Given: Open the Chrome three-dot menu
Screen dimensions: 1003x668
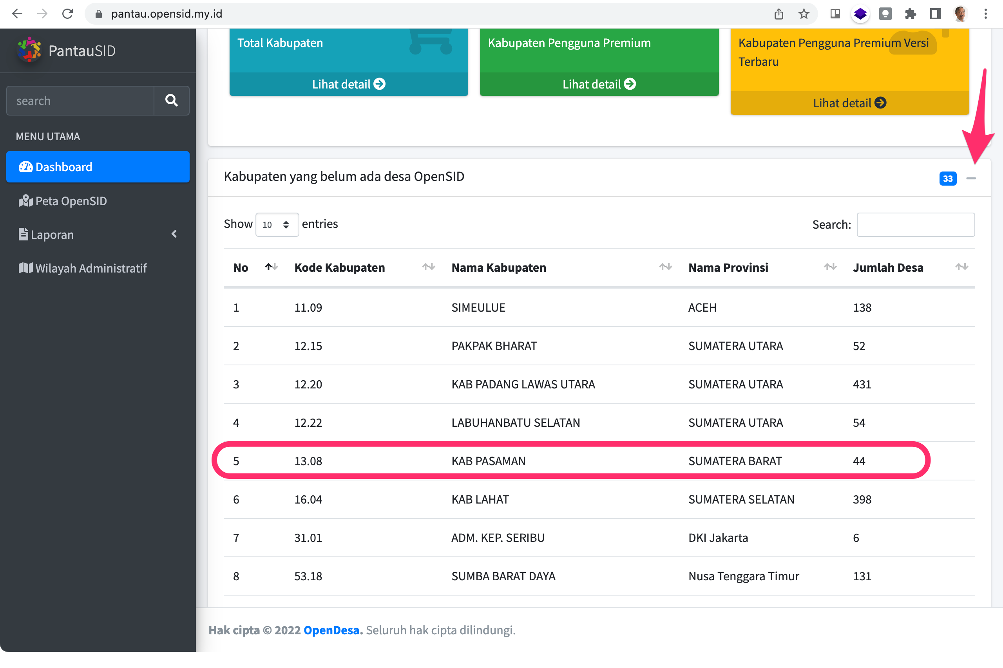Looking at the screenshot, I should (x=986, y=13).
